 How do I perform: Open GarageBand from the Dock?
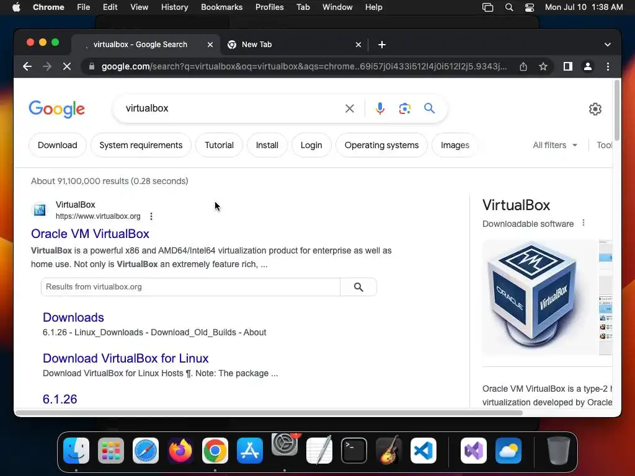coord(389,451)
